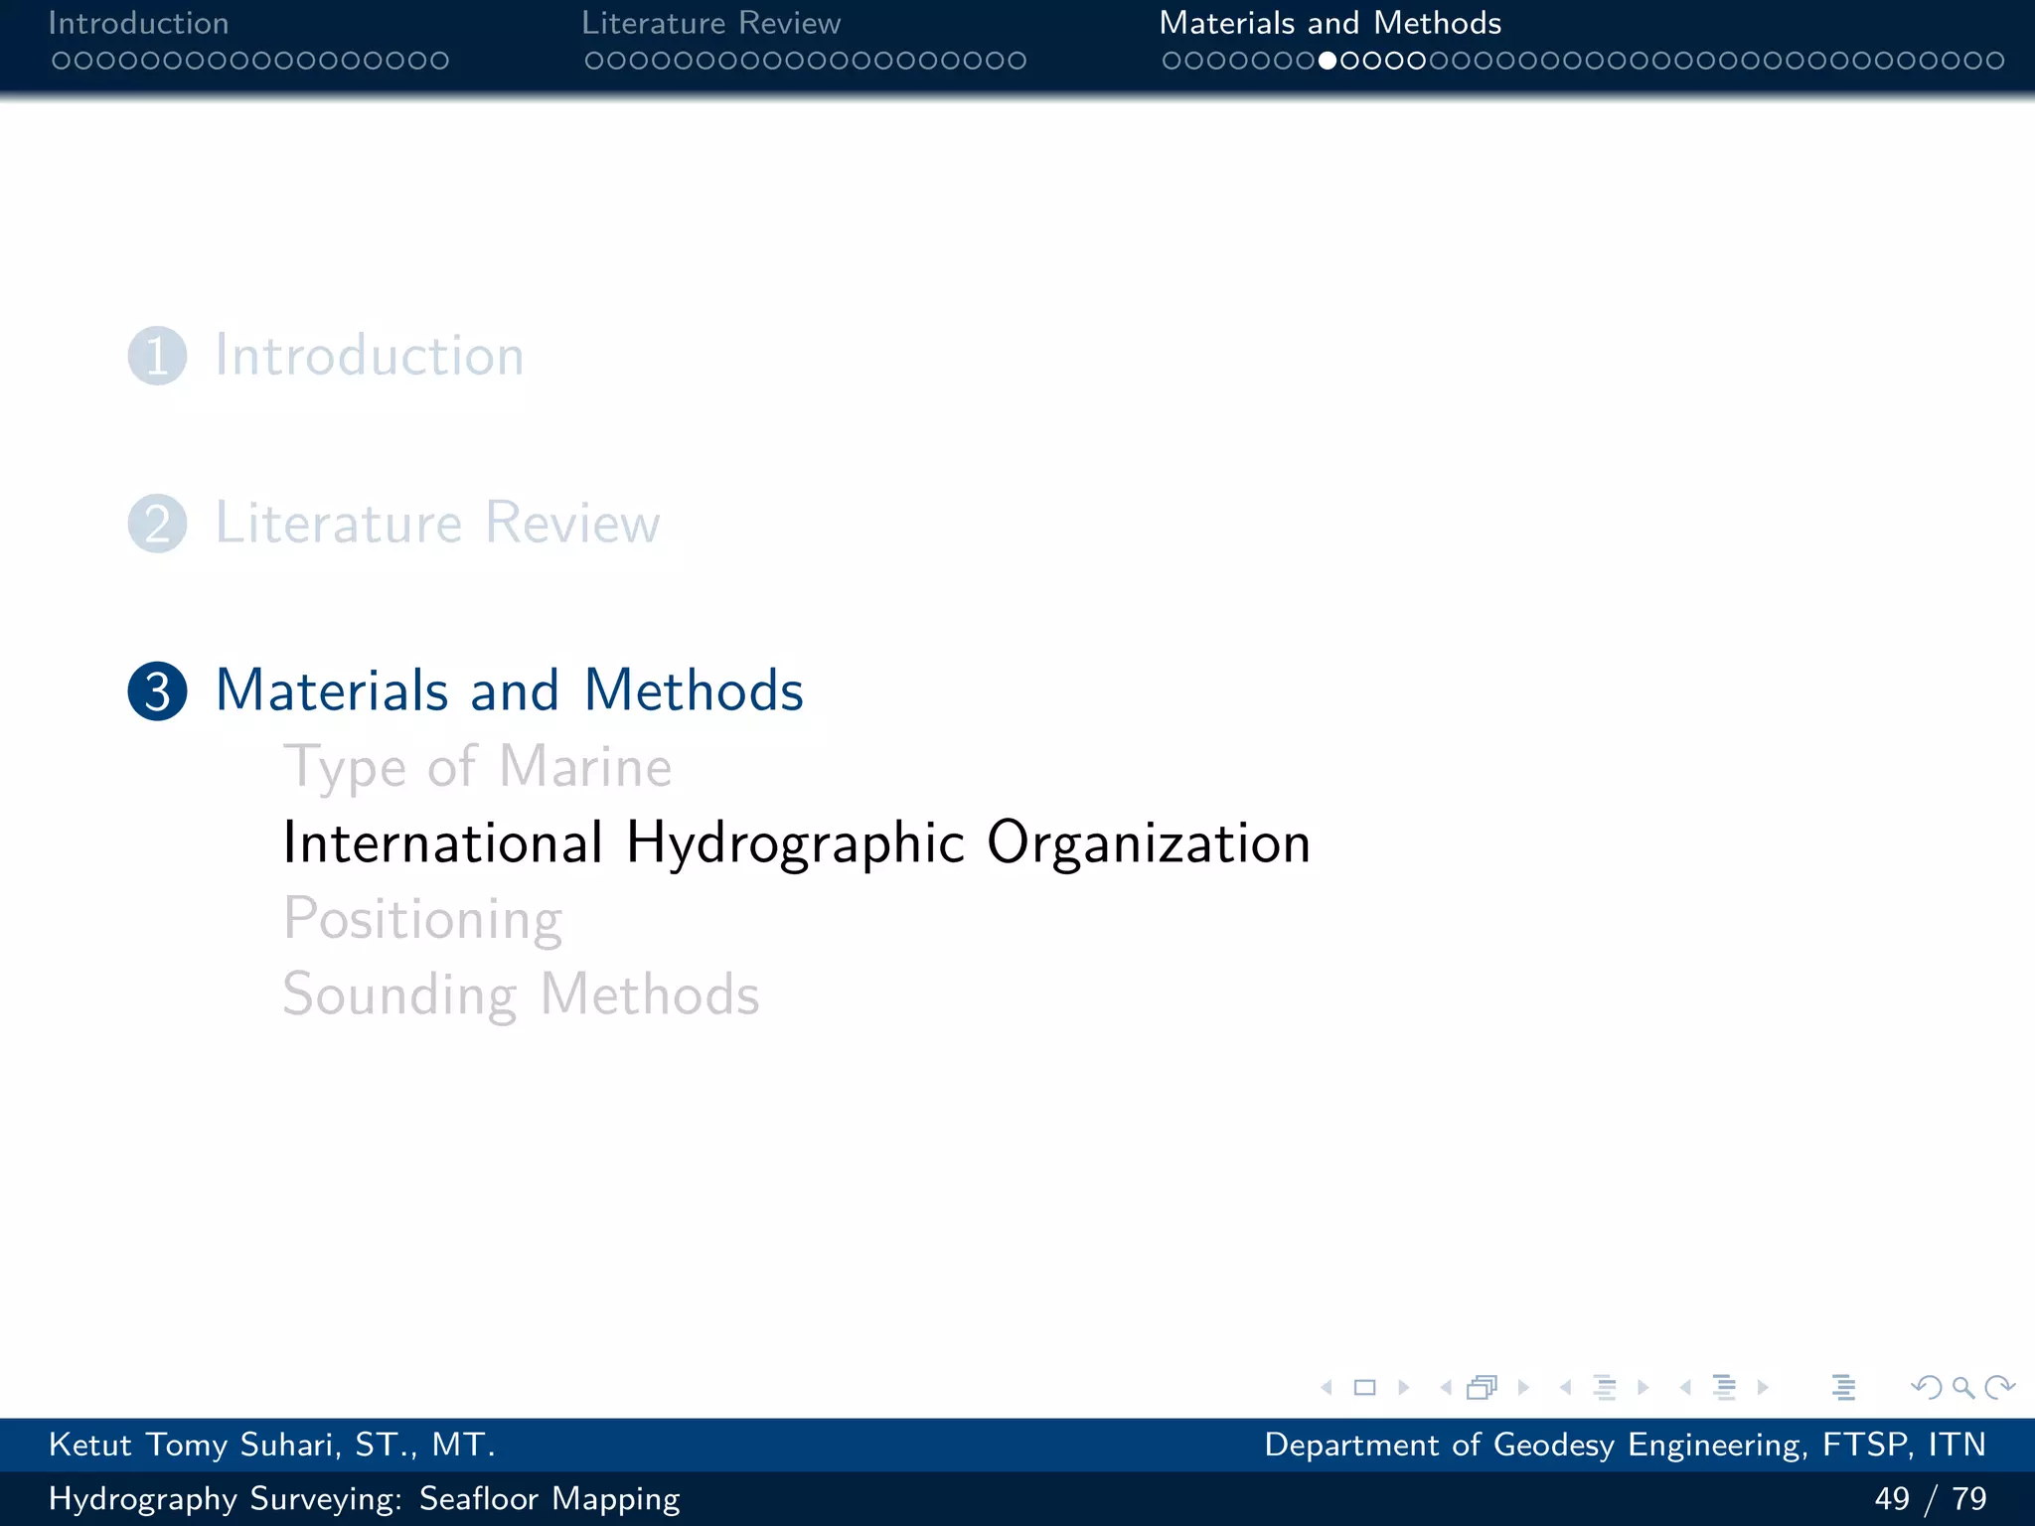
Task: Click the go-back curved arrow icon
Action: (x=1927, y=1387)
